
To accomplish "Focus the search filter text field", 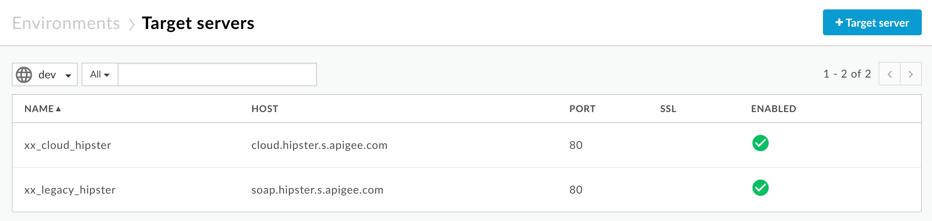I will pos(217,74).
